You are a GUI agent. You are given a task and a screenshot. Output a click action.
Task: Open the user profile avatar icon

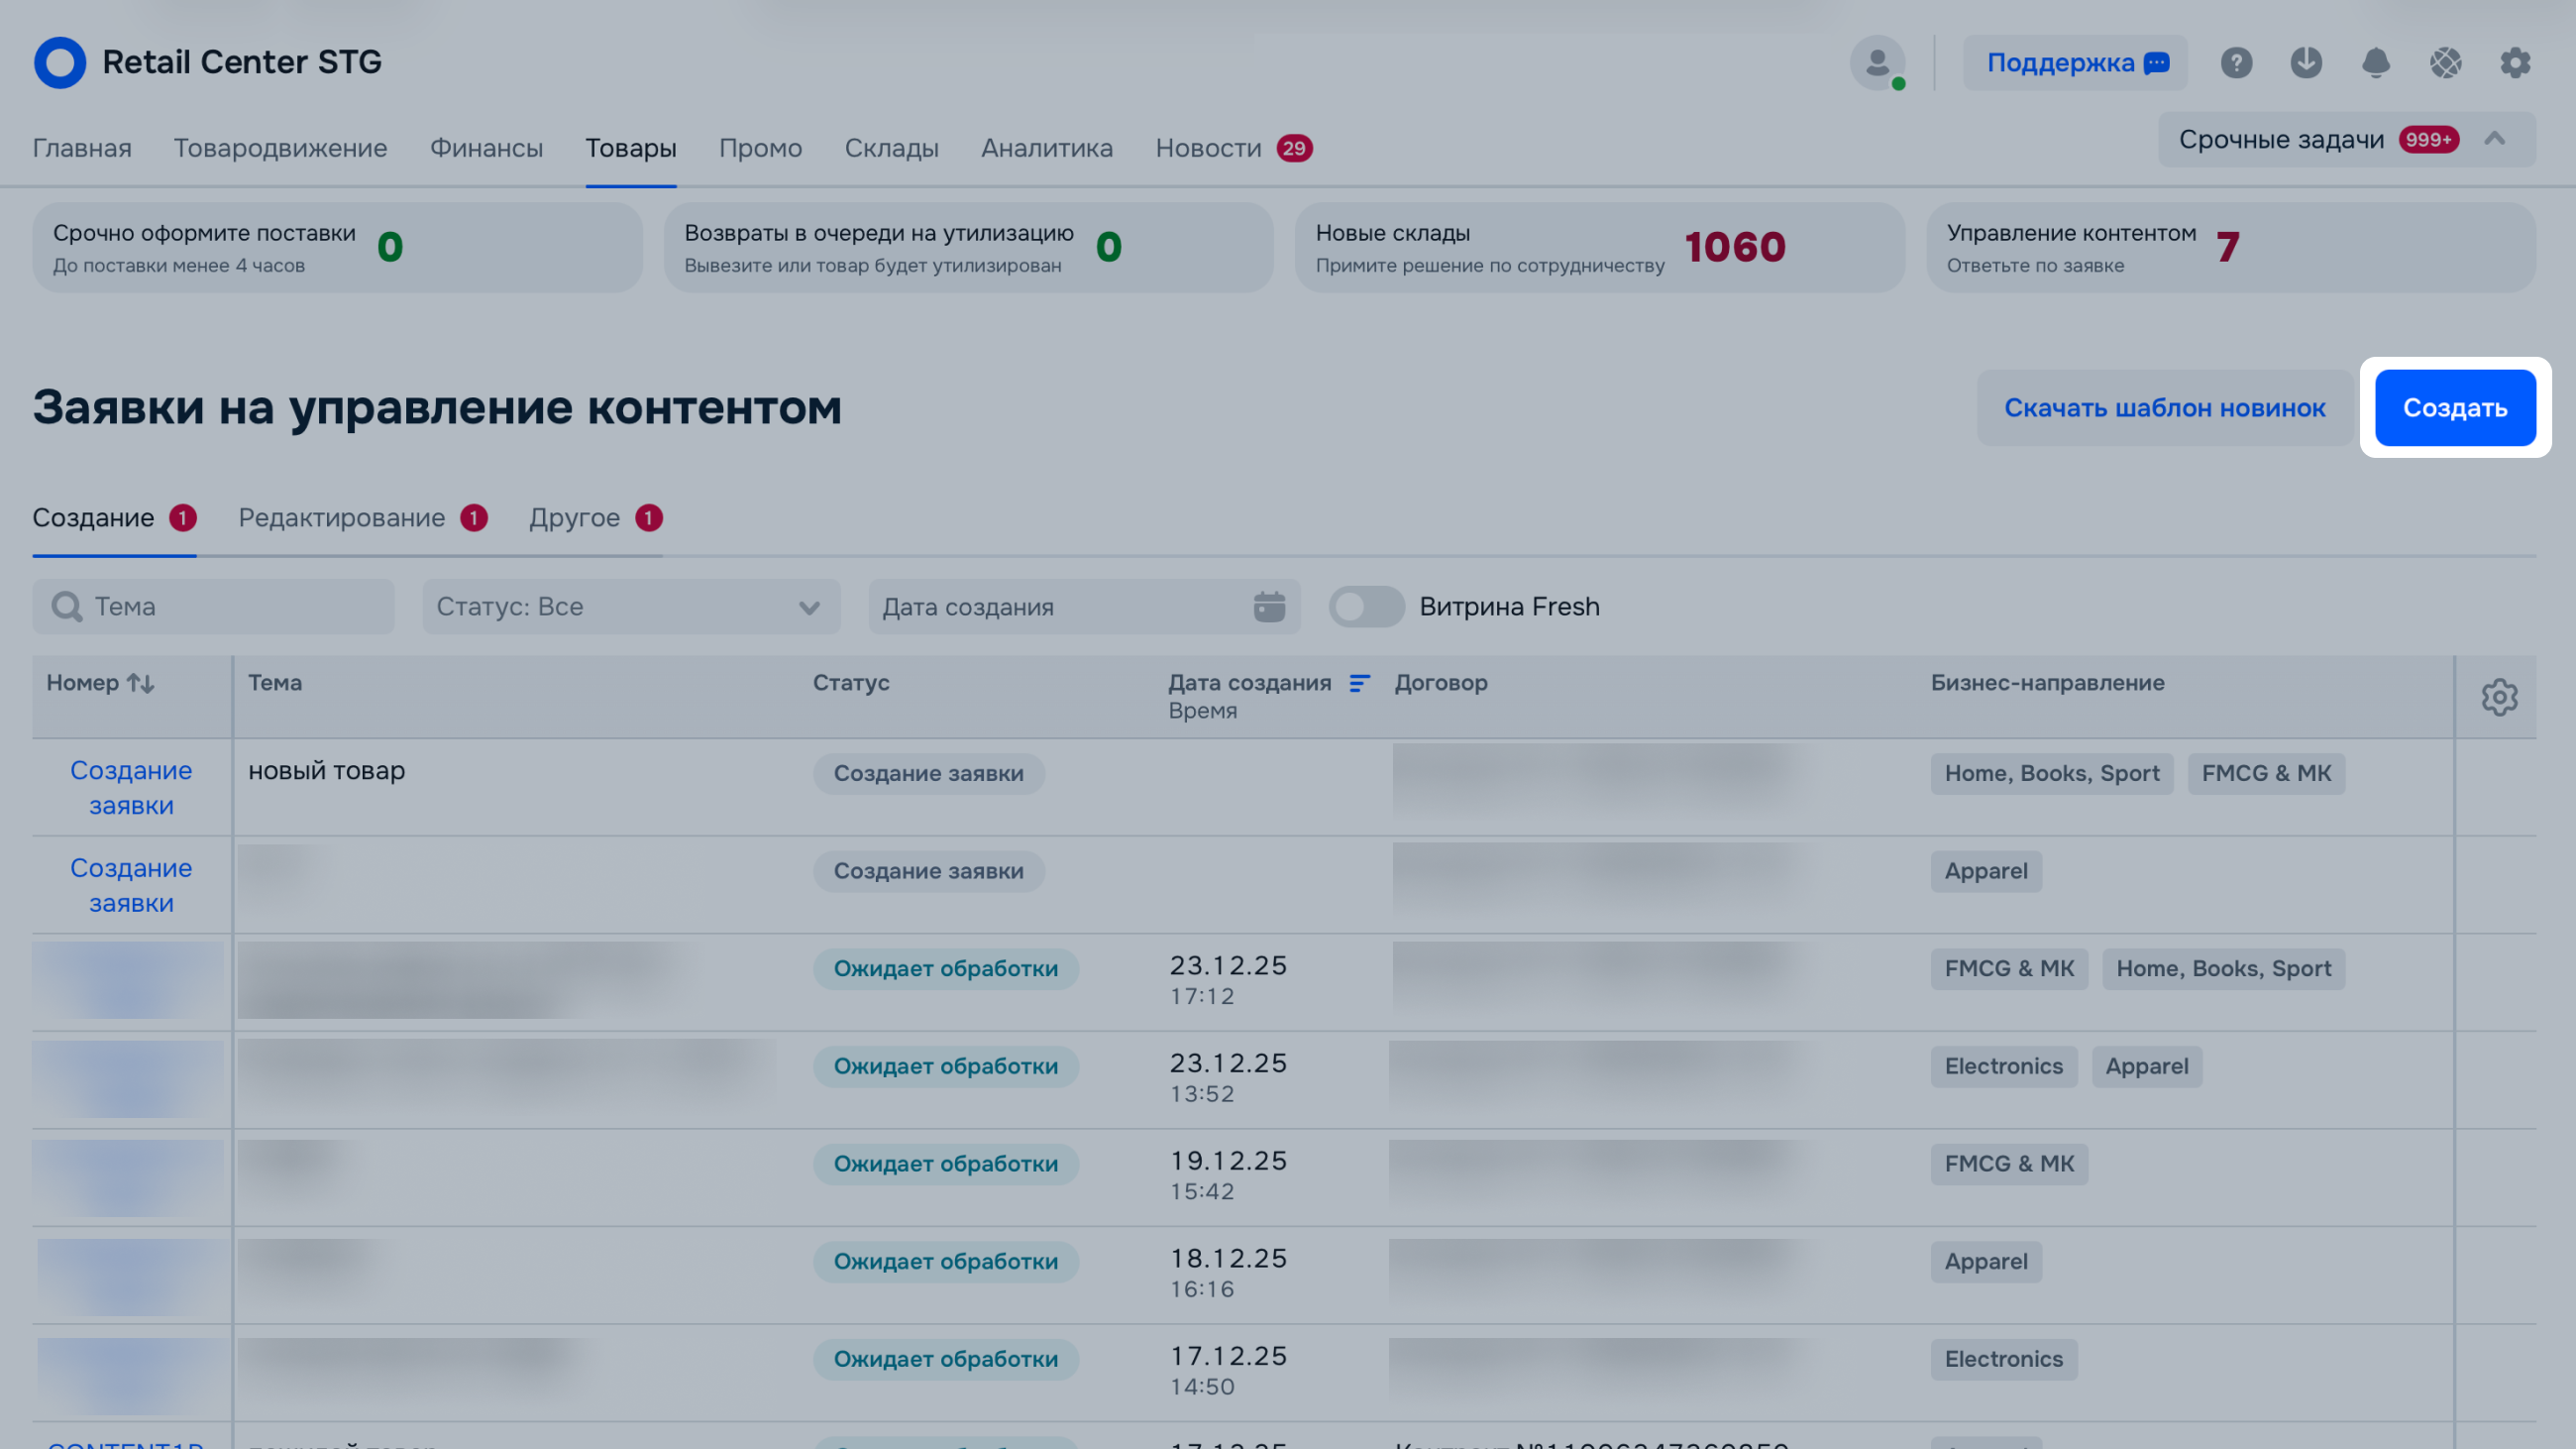pos(1877,63)
